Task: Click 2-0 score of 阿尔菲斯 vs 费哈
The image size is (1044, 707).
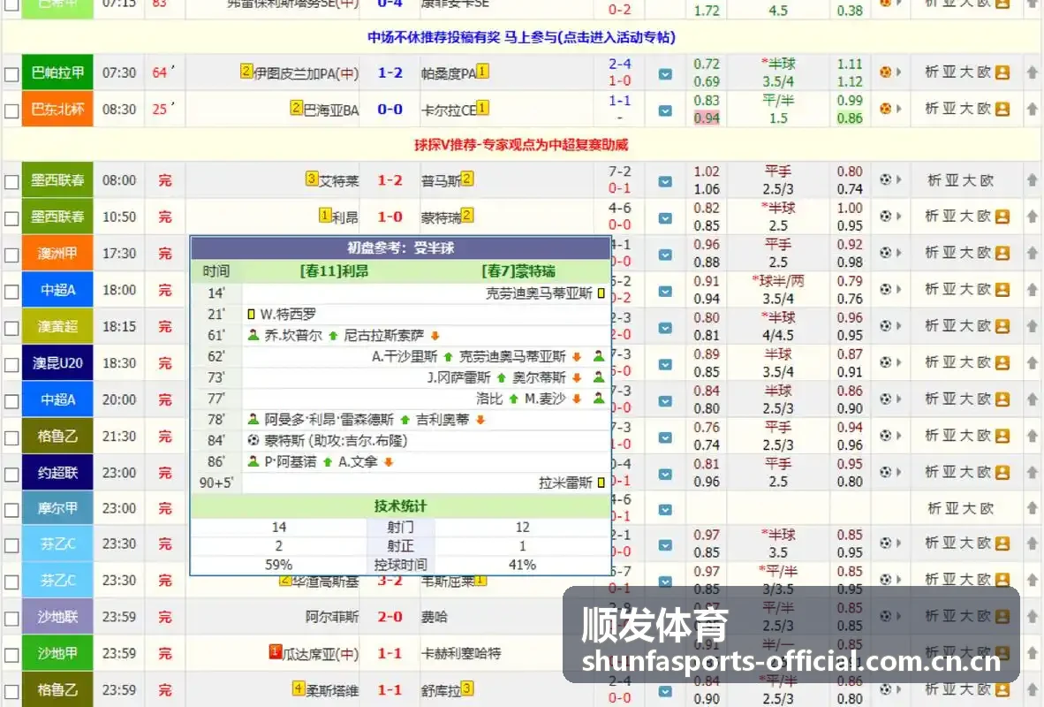Action: [x=390, y=617]
